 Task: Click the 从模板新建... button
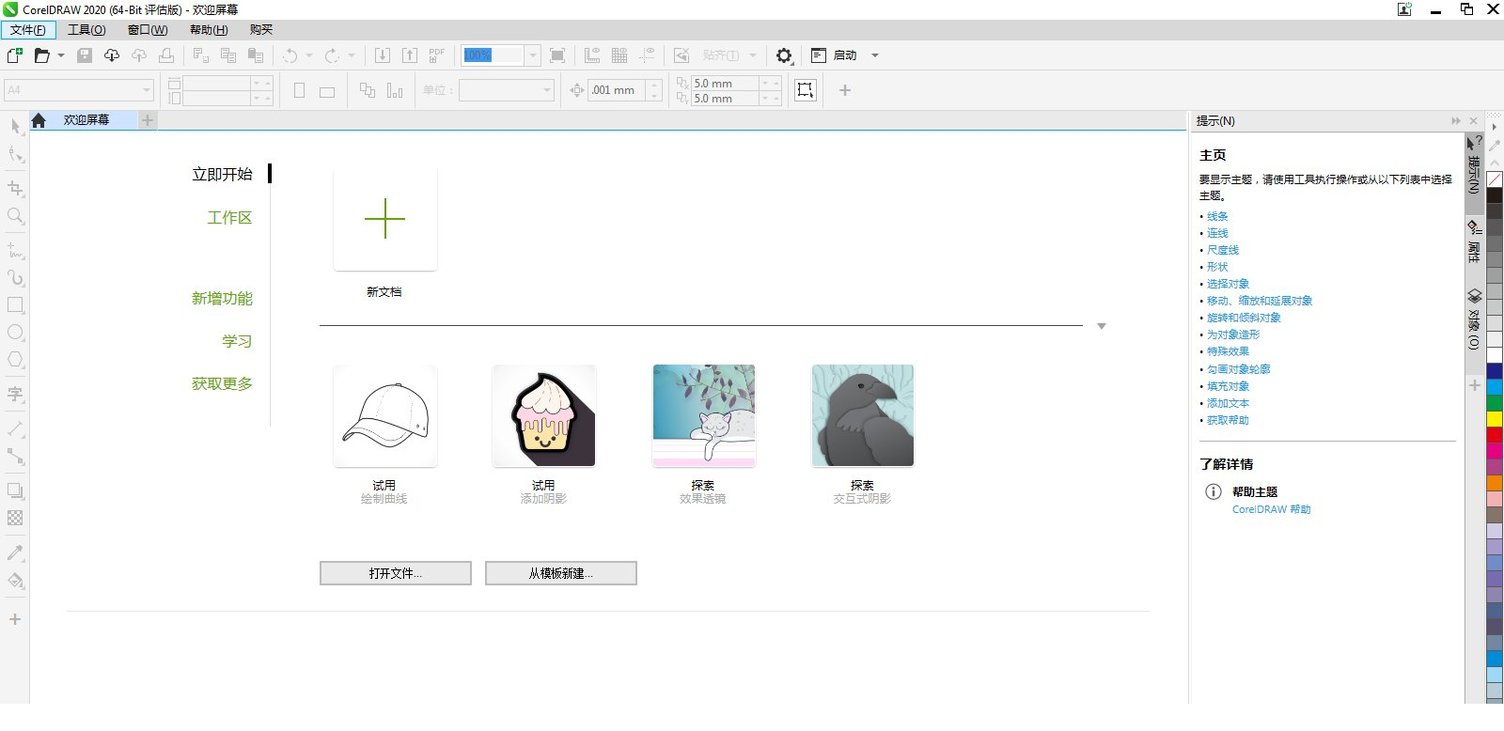pyautogui.click(x=561, y=573)
